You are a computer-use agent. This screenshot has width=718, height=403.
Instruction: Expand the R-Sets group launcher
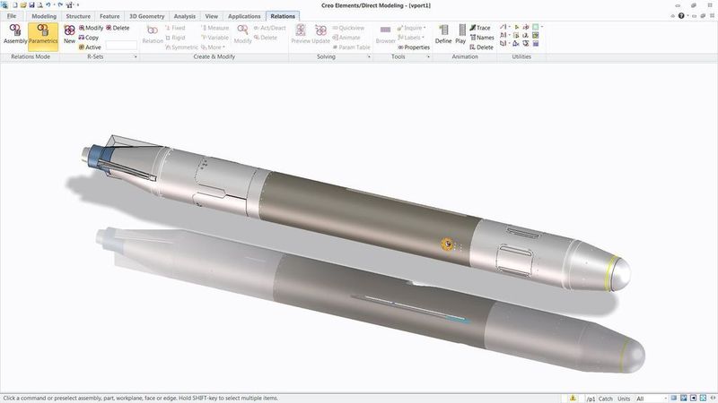136,57
